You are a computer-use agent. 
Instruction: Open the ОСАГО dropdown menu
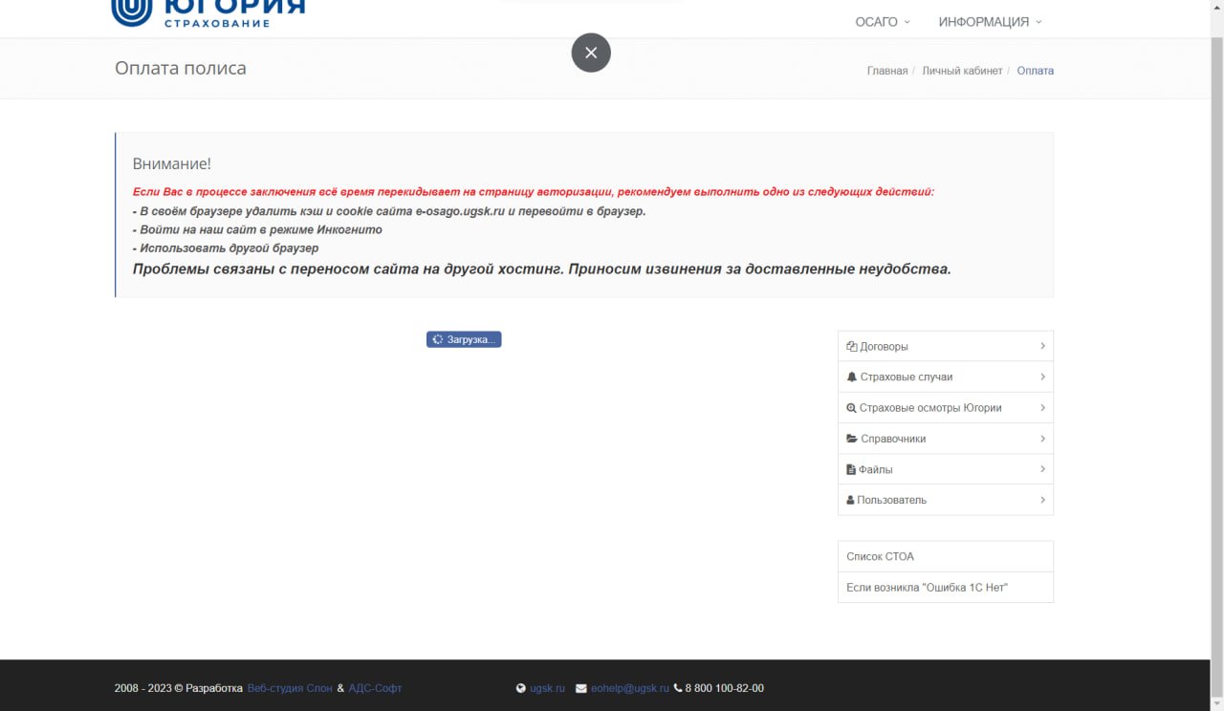882,22
